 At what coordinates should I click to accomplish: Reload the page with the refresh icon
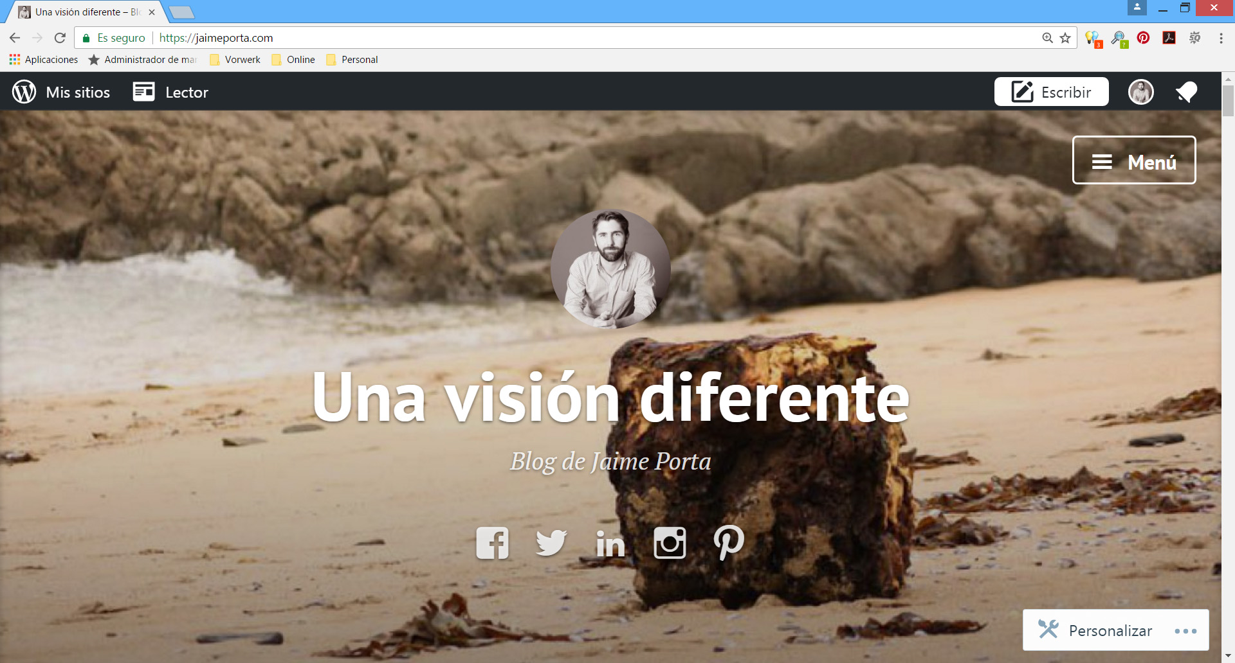pyautogui.click(x=59, y=38)
